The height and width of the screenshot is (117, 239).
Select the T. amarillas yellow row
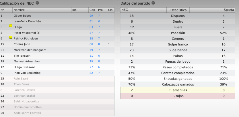click(x=178, y=90)
